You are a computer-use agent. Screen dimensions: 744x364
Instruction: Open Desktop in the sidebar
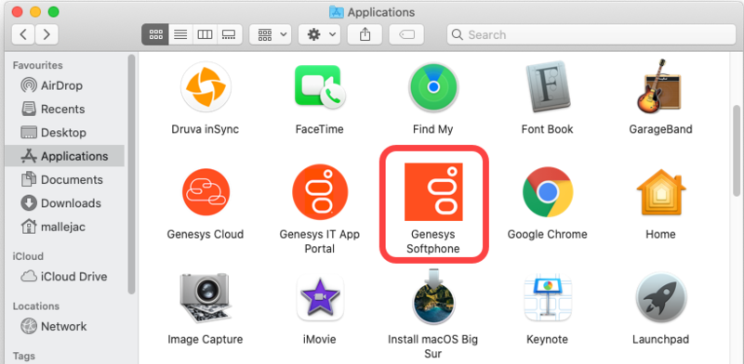64,132
